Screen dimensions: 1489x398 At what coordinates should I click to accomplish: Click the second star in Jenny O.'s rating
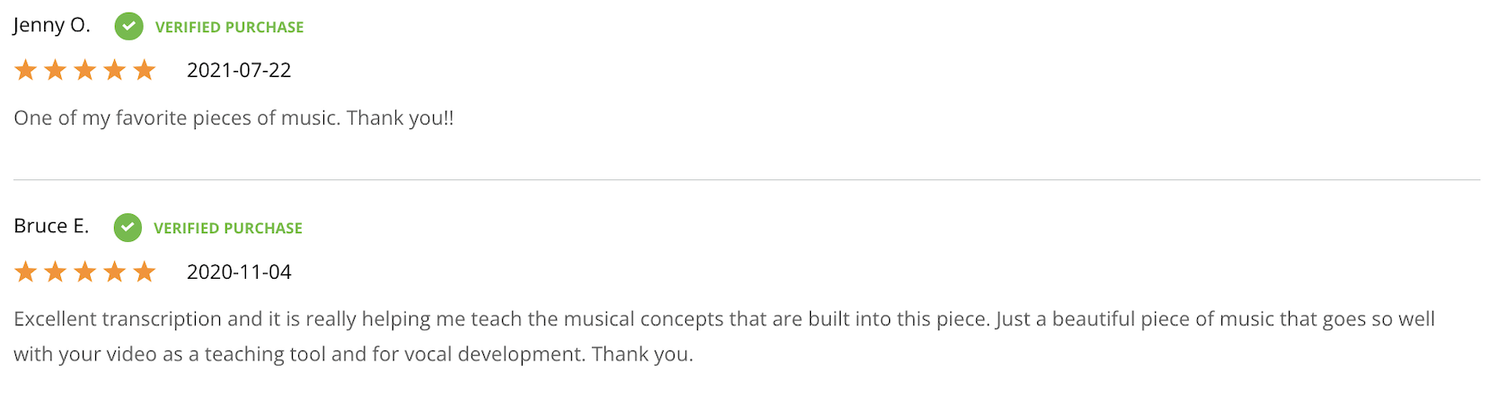pos(55,70)
